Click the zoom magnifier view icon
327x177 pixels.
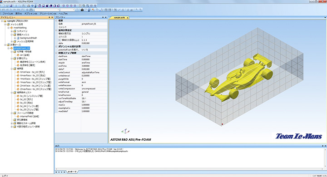(84, 6)
